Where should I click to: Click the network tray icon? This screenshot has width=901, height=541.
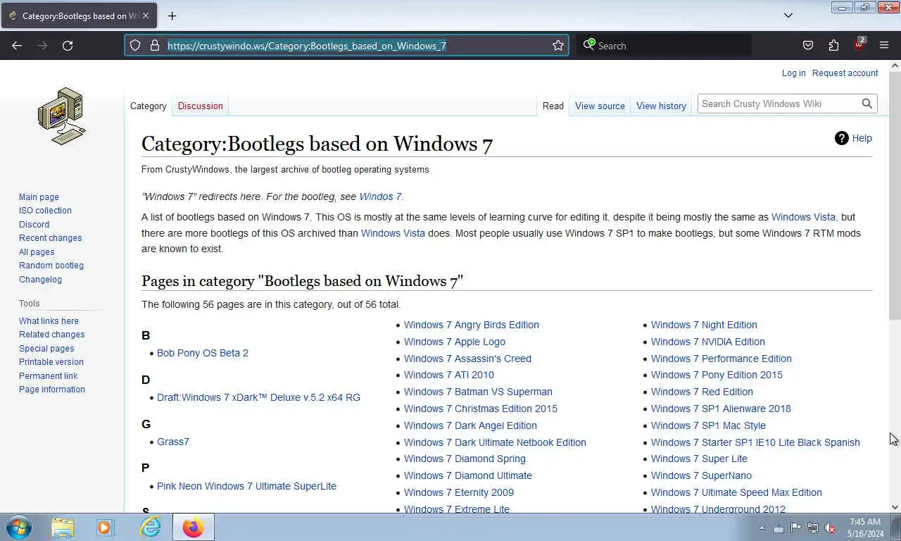tap(813, 528)
